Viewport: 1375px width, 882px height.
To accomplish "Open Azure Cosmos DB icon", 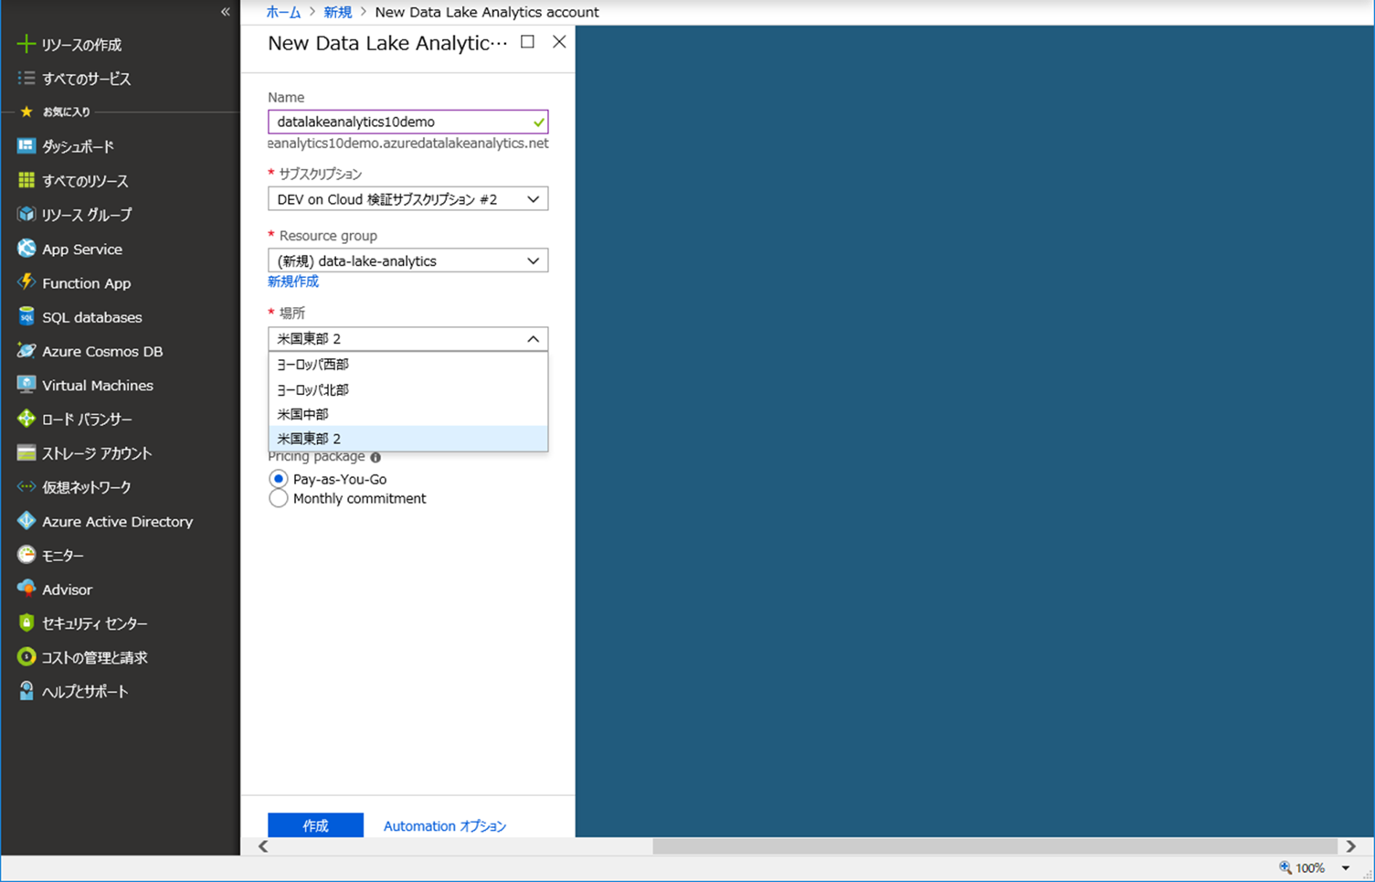I will pos(26,351).
